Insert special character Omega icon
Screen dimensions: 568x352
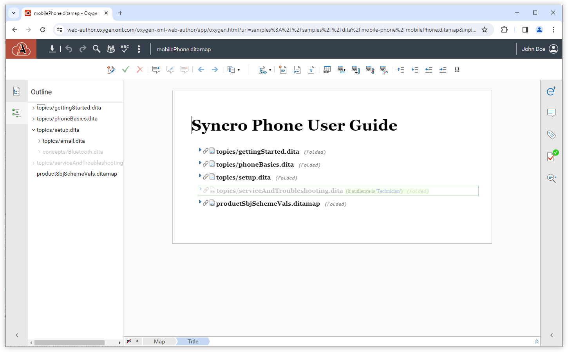click(x=457, y=70)
